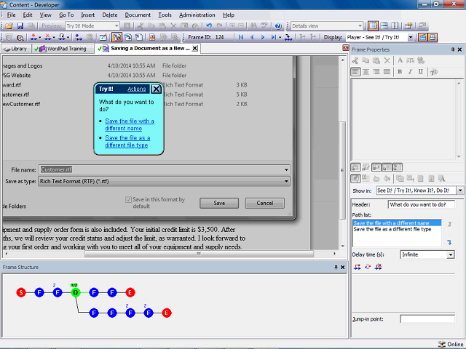Go to the first frame
The height and width of the screenshot is (349, 466).
tap(241, 37)
